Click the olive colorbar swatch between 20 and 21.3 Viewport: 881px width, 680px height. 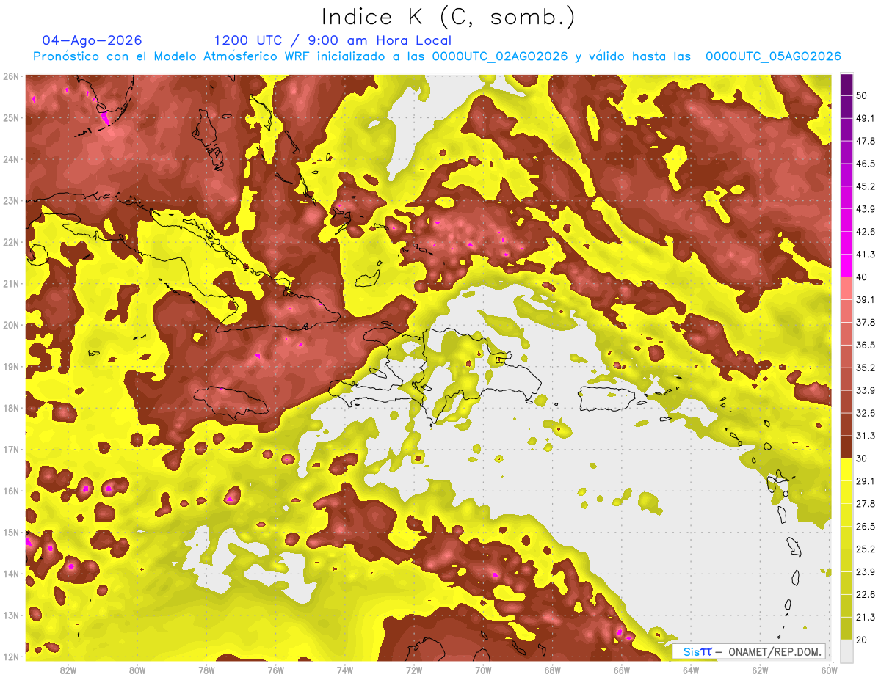tap(847, 629)
